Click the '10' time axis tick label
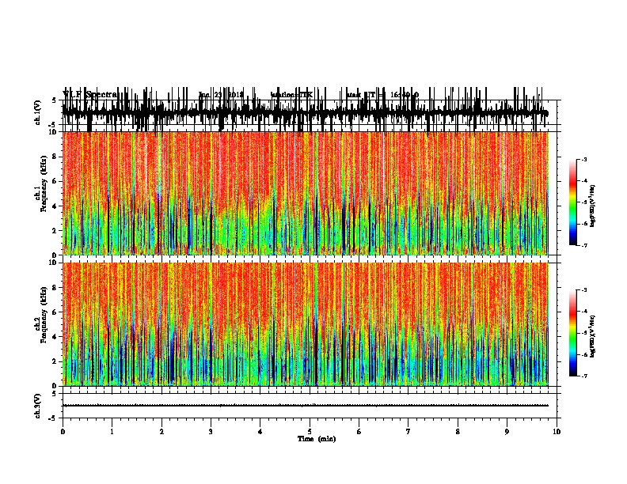The width and height of the screenshot is (627, 484). pos(557,432)
